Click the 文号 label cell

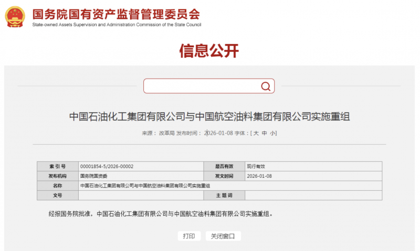point(58,195)
